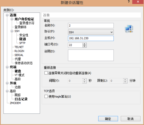This screenshot has width=144, height=125.
Task: Select 保持活动状态 tree item
Action: 23,63
